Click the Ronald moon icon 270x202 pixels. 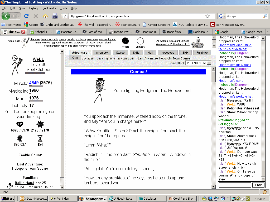point(125,41)
